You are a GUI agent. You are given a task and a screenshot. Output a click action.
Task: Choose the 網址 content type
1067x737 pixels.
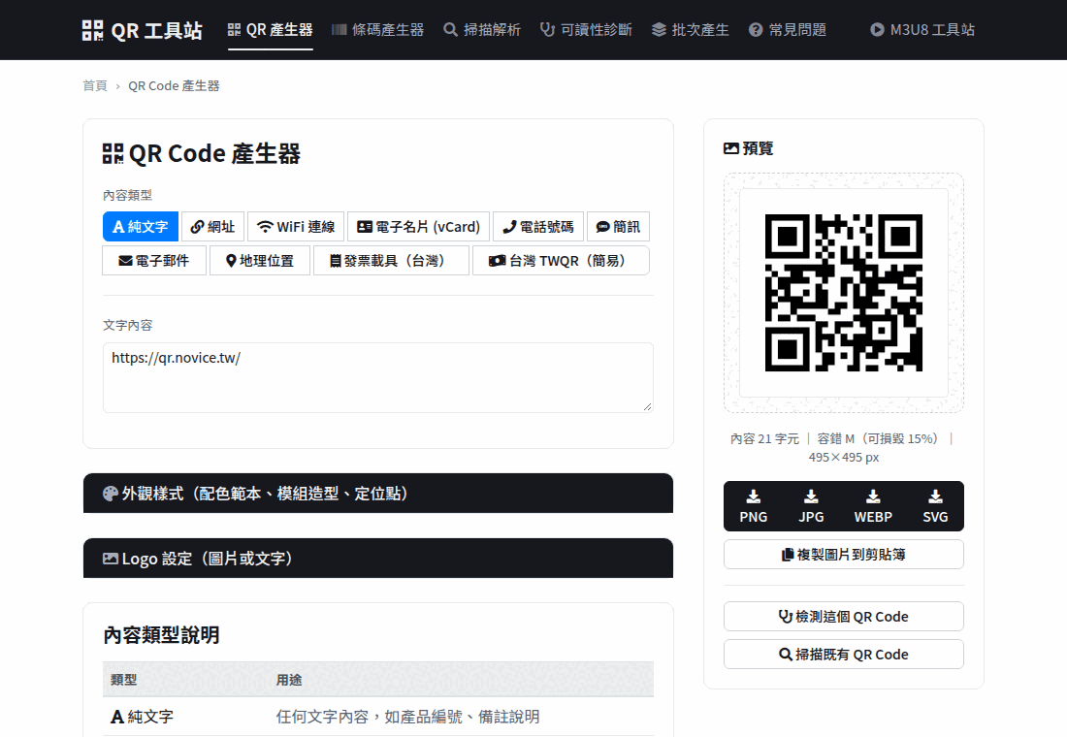point(213,227)
